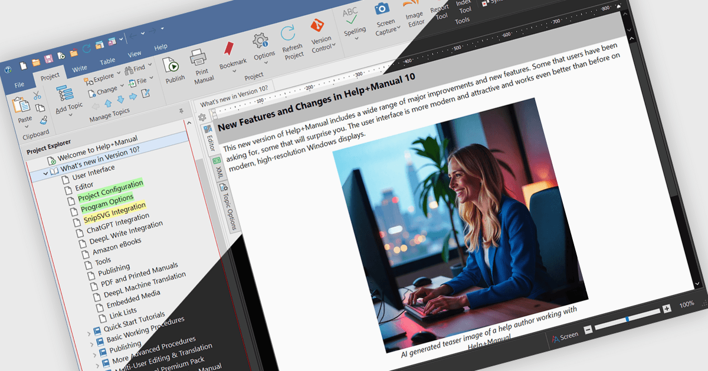Select the SnipSVG Integration topic
The width and height of the screenshot is (708, 371).
pyautogui.click(x=114, y=214)
